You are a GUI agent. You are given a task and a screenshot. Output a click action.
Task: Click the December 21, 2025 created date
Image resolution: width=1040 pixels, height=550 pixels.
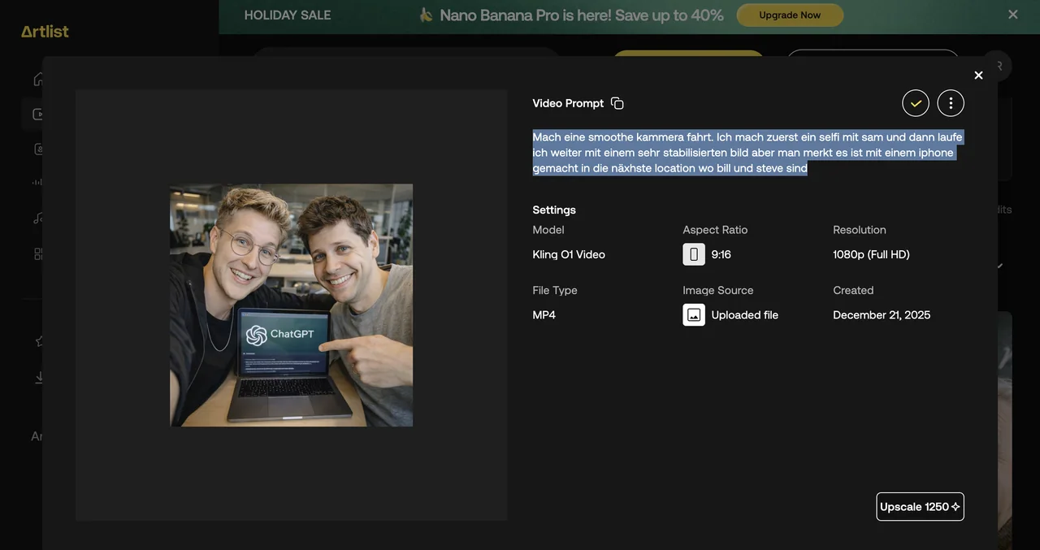point(882,314)
